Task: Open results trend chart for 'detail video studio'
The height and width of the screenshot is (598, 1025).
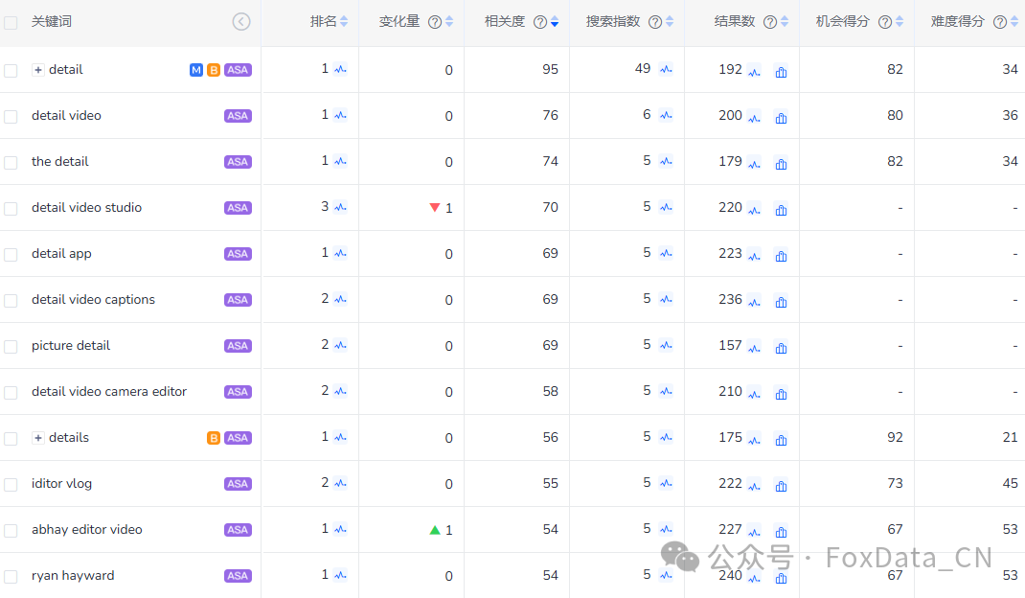Action: [x=754, y=210]
